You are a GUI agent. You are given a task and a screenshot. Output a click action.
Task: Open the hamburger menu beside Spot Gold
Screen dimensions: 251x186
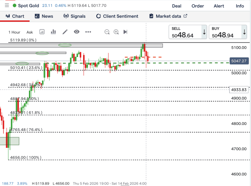pyautogui.click(x=7, y=6)
